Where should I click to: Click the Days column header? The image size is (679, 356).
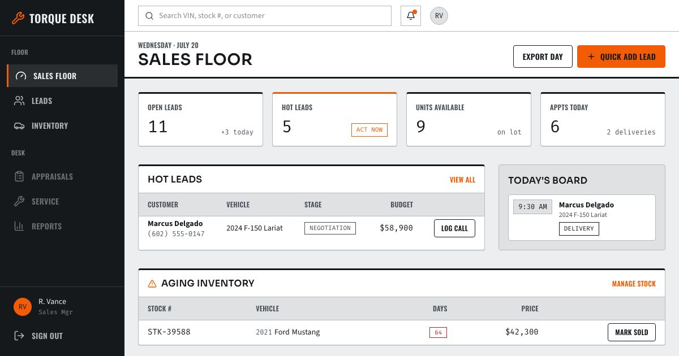440,309
